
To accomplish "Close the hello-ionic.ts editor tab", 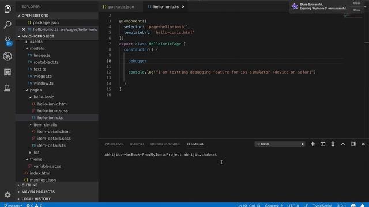I will pyautogui.click(x=183, y=7).
